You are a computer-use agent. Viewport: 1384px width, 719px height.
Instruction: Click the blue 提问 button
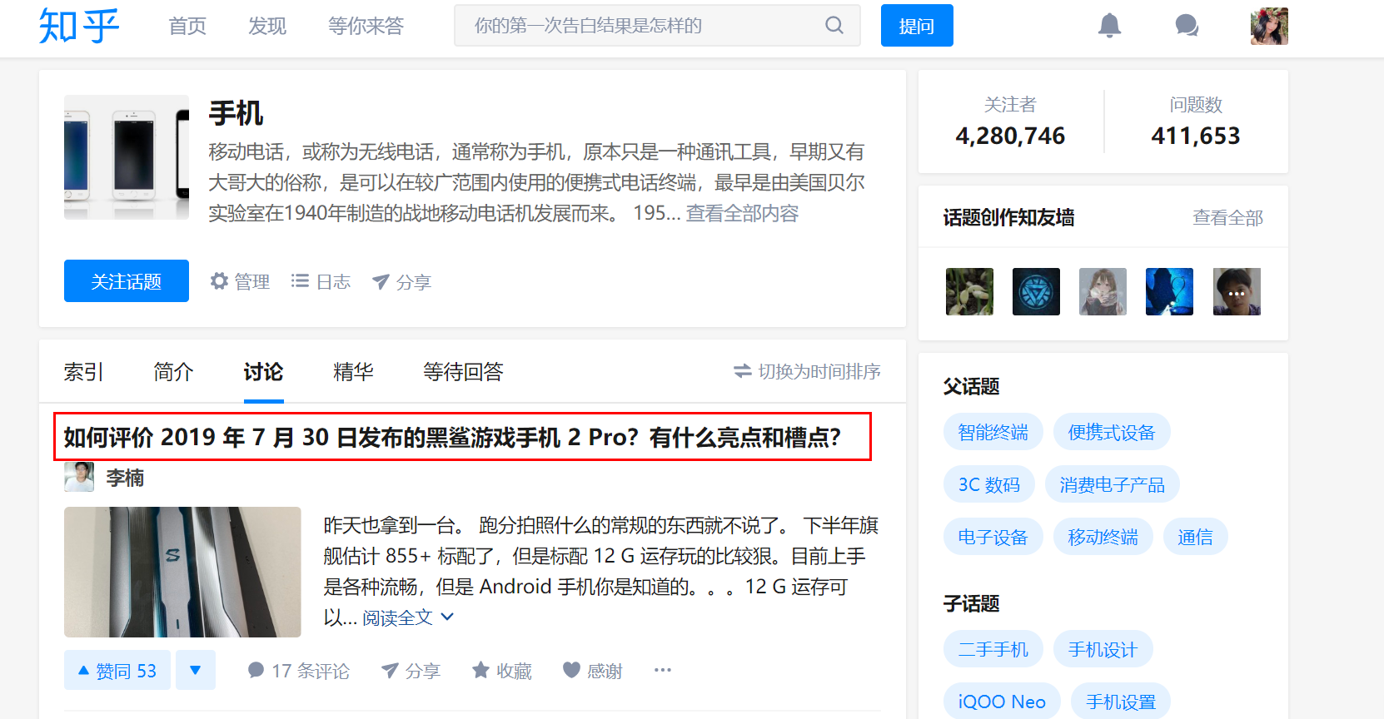(x=917, y=26)
